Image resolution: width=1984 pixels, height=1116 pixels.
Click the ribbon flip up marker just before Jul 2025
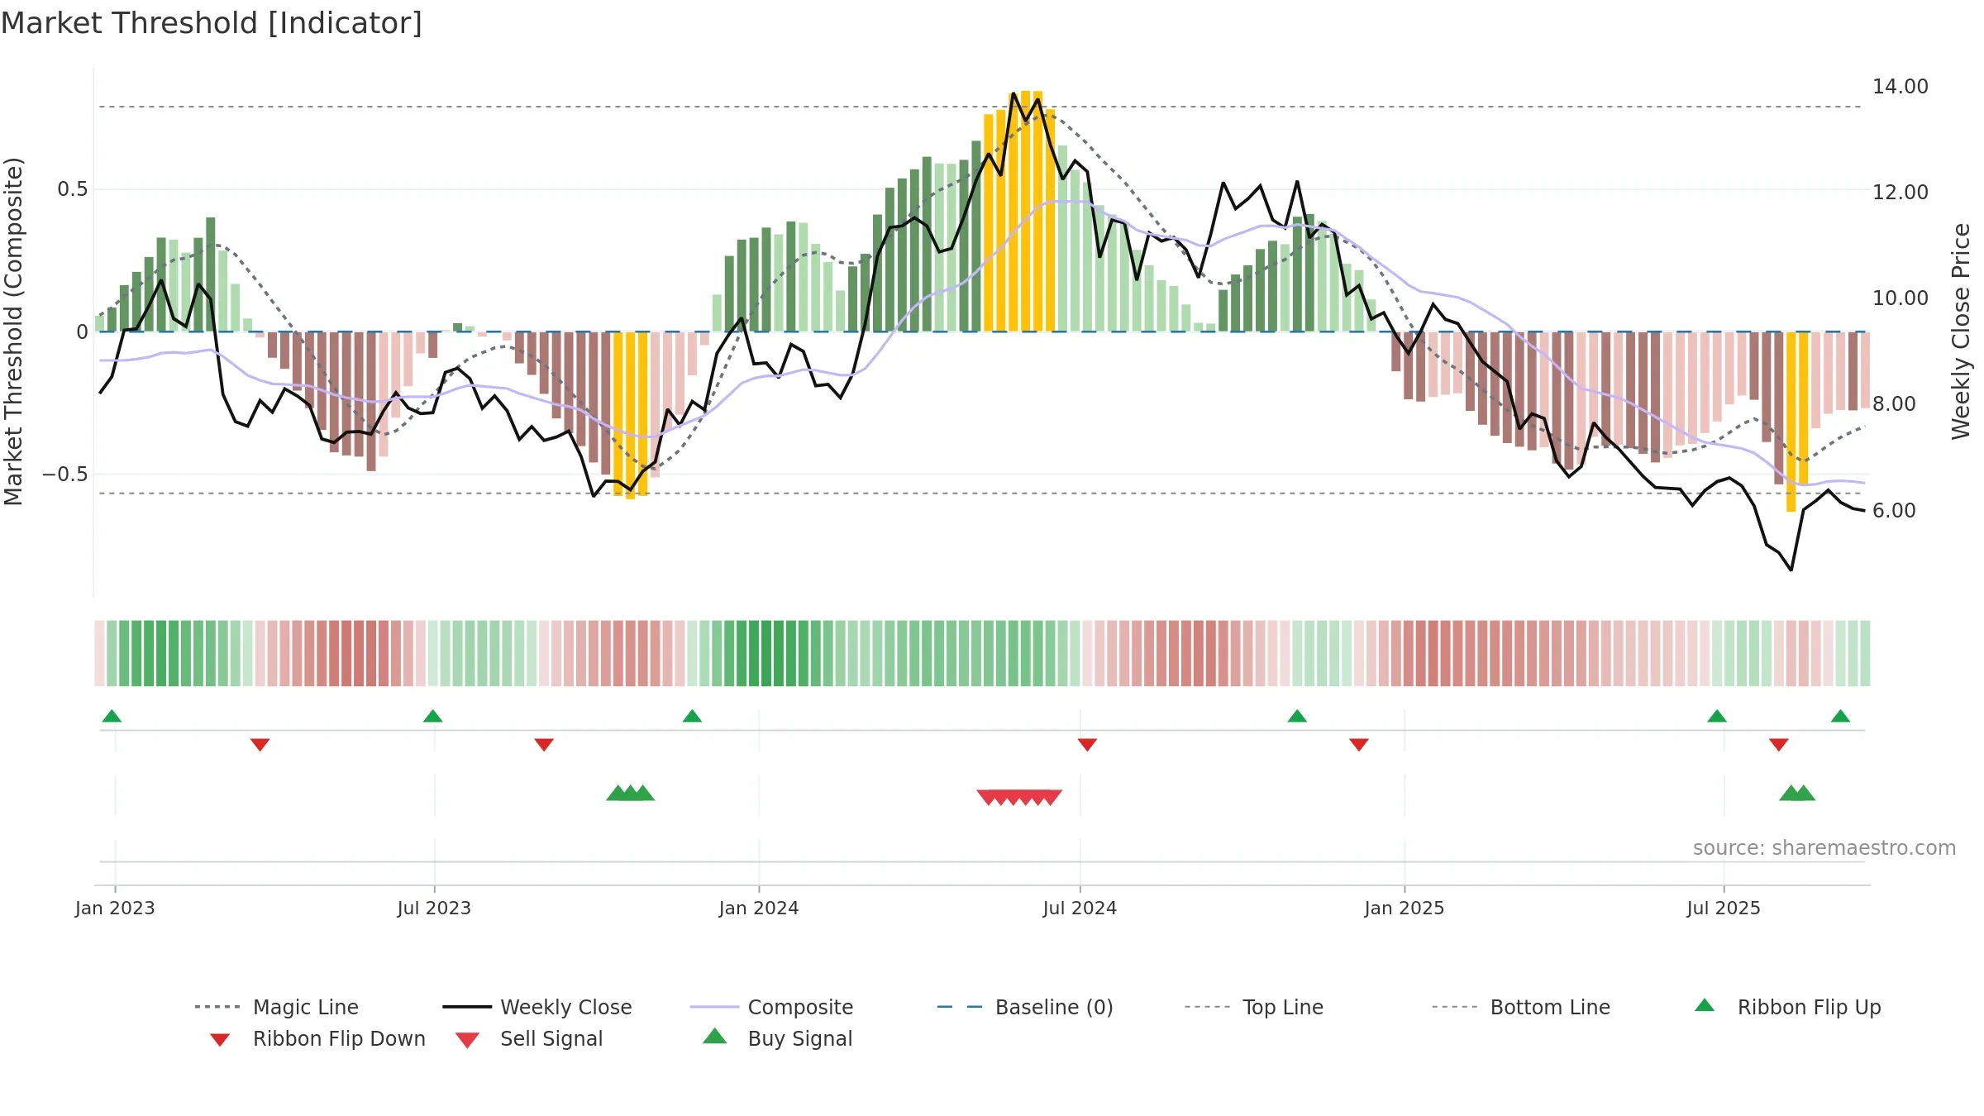[x=1717, y=716]
